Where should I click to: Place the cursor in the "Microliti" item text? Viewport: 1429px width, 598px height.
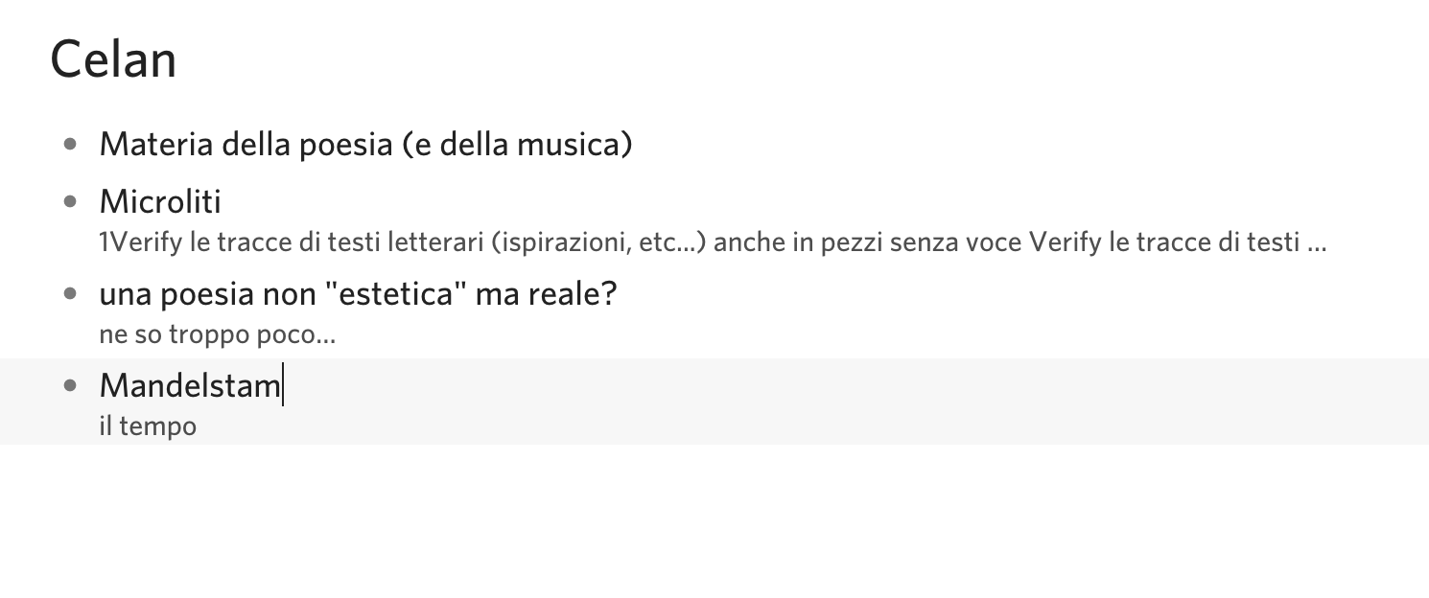click(x=160, y=202)
